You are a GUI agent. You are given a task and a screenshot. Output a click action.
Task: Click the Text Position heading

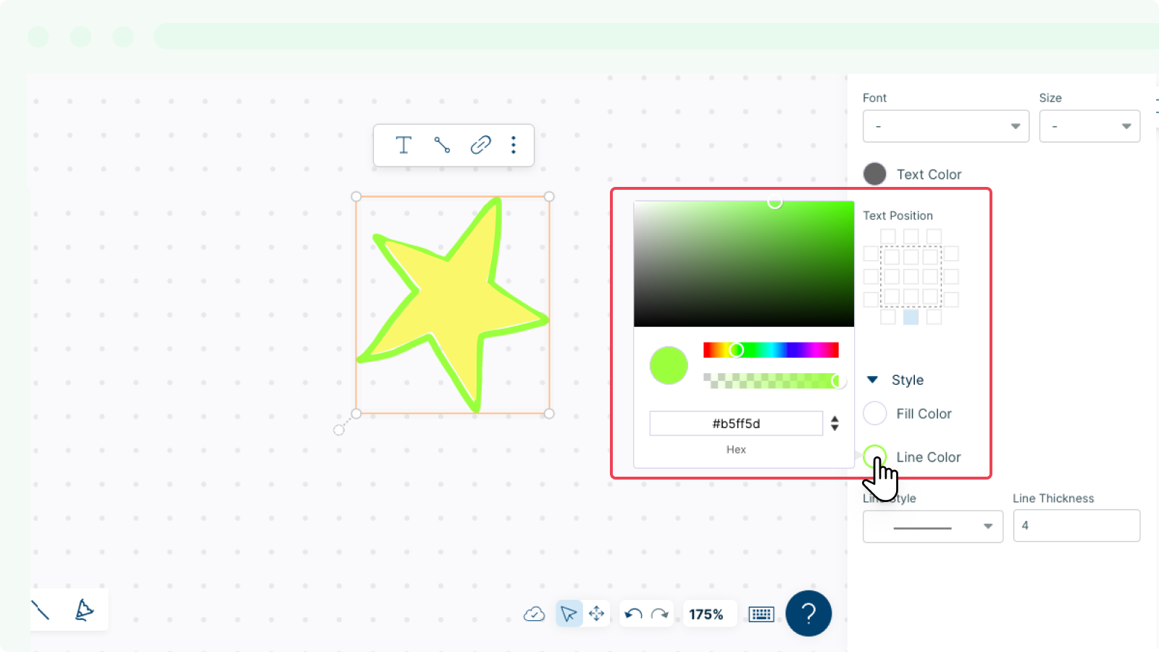pos(898,216)
